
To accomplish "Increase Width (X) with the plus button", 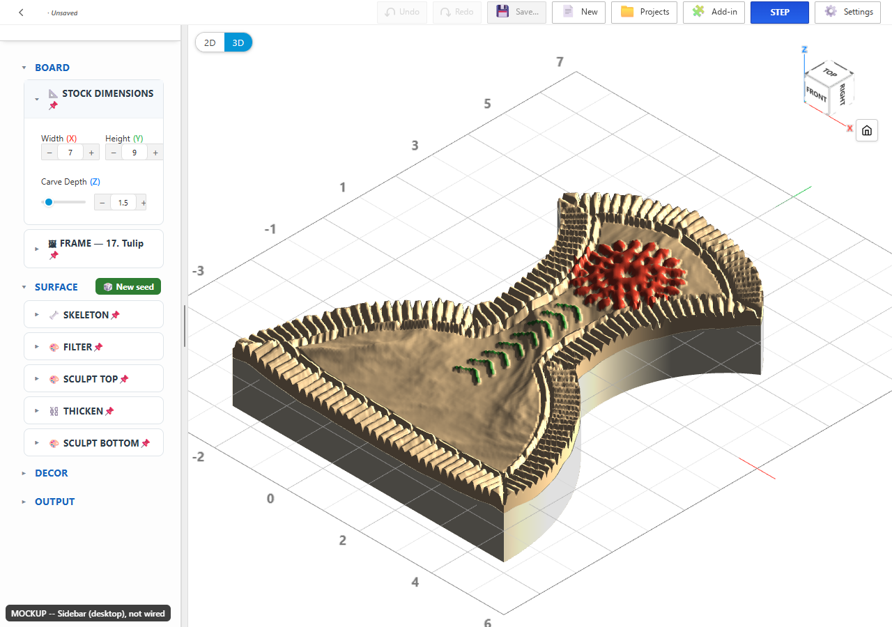I will [91, 152].
